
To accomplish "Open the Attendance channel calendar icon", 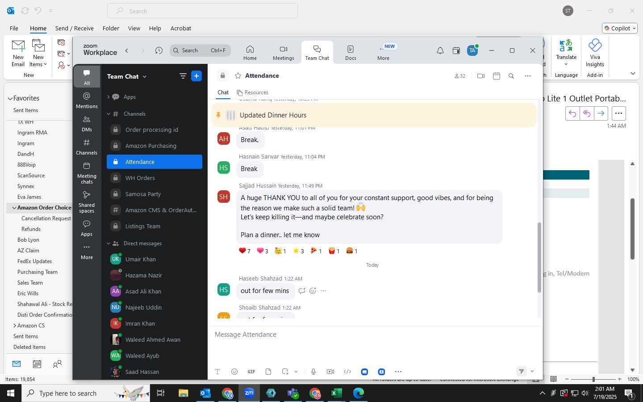I will point(497,76).
